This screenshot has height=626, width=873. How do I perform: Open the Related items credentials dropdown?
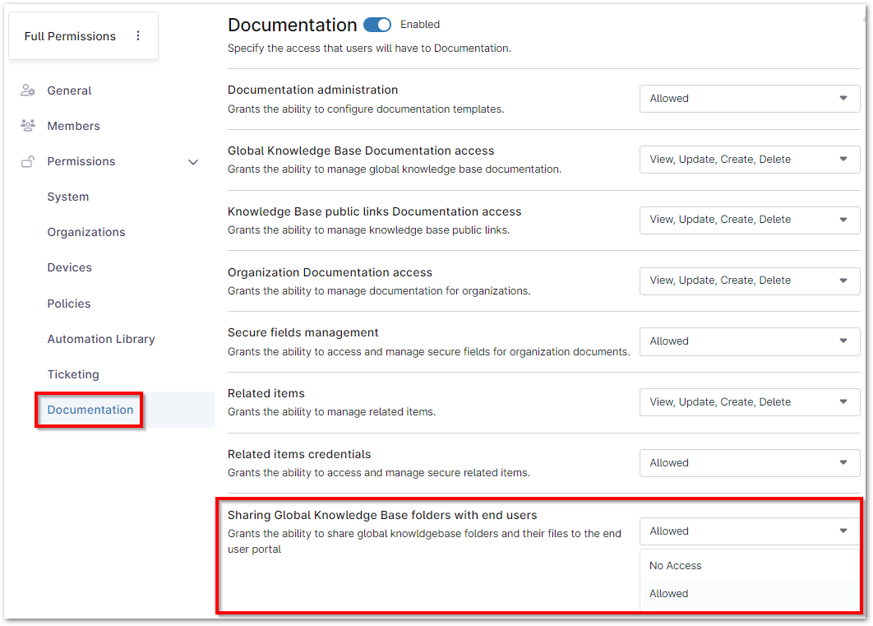749,462
